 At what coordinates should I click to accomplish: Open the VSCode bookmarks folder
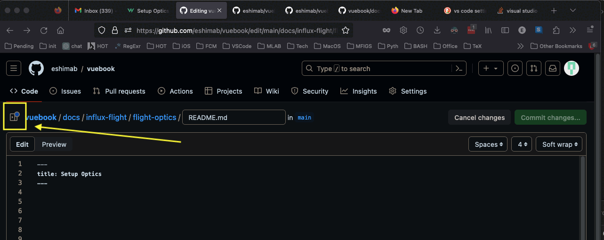237,46
